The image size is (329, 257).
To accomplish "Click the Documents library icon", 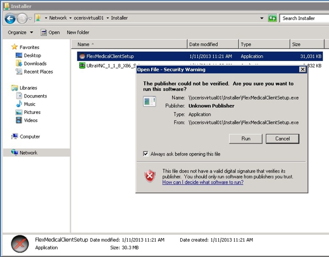I will tap(19, 96).
